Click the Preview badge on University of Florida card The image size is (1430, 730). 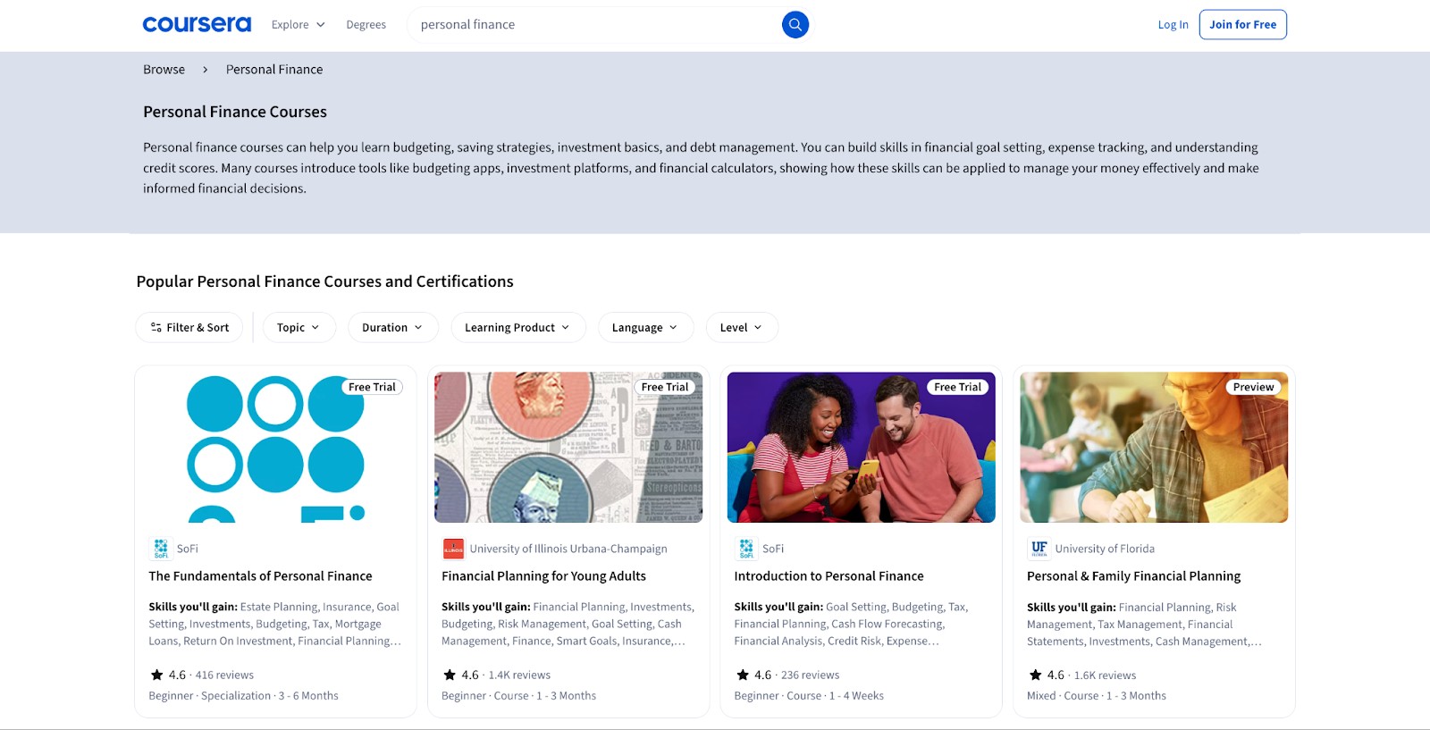pyautogui.click(x=1253, y=387)
